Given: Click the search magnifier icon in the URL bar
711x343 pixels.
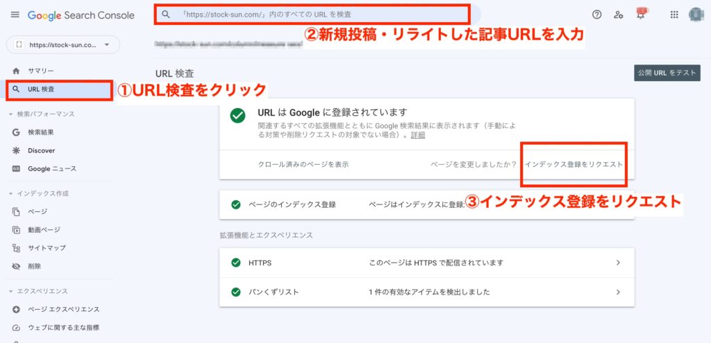Looking at the screenshot, I should coord(166,15).
